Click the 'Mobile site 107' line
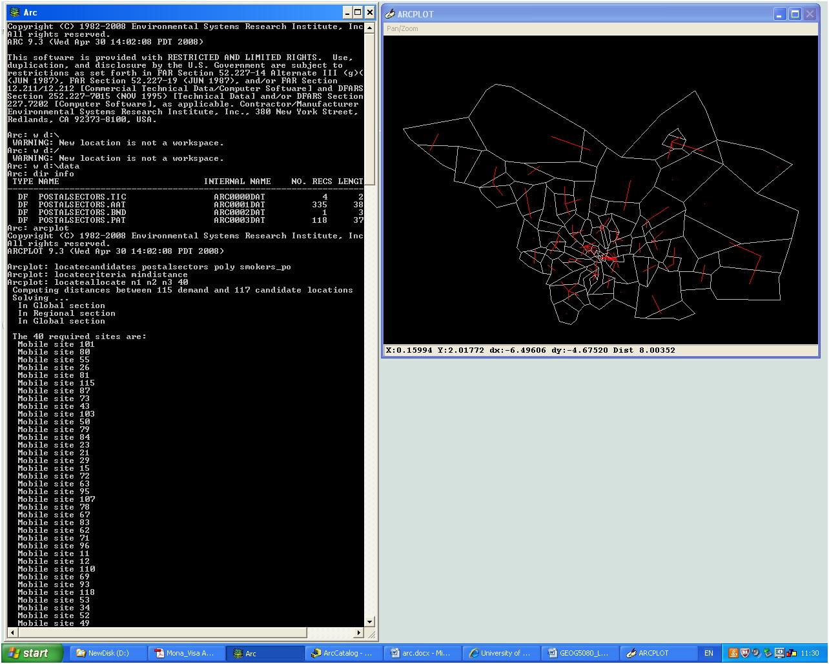Viewport: 829px width, 664px height. pyautogui.click(x=56, y=499)
